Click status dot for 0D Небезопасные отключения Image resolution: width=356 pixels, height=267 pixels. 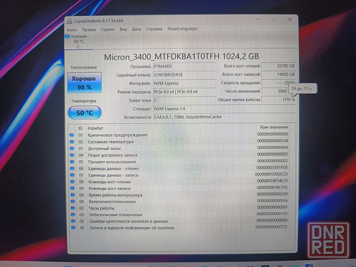pos(73,214)
